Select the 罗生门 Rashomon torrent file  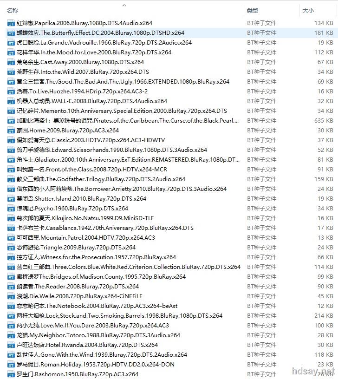click(x=78, y=374)
